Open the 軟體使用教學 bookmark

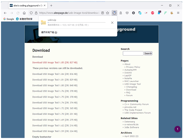[x=24, y=19]
